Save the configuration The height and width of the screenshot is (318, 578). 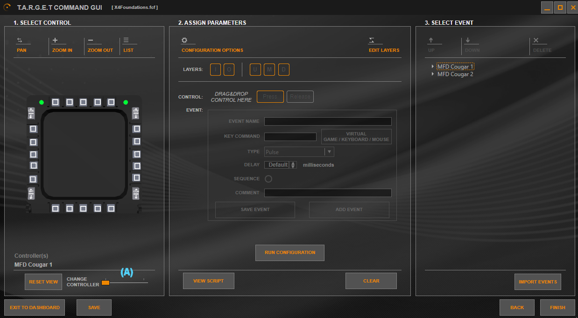point(94,308)
